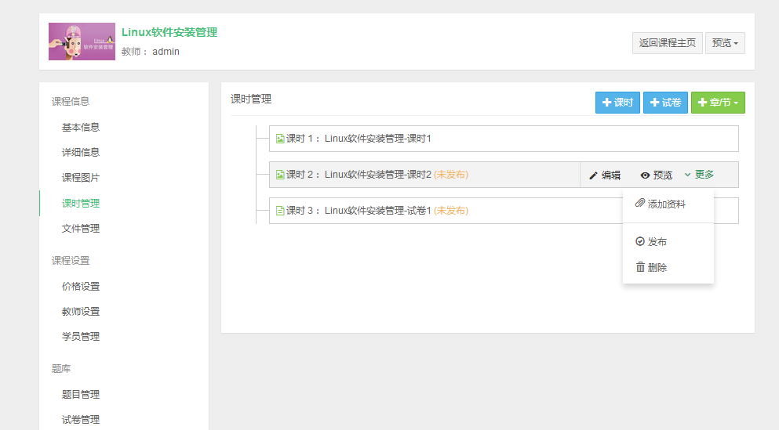Click the document icon on 课时 3 row

tap(279, 211)
